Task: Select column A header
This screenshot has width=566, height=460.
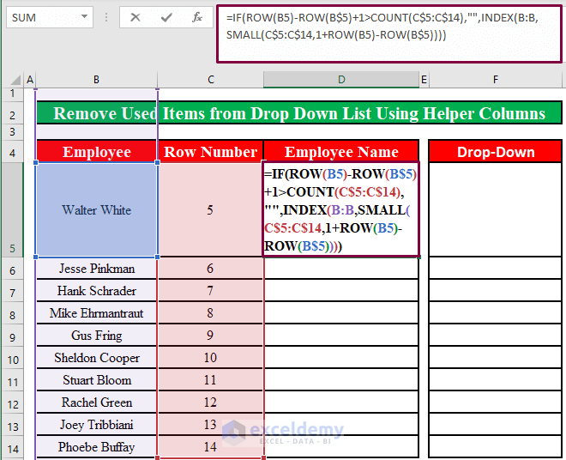Action: click(x=30, y=80)
